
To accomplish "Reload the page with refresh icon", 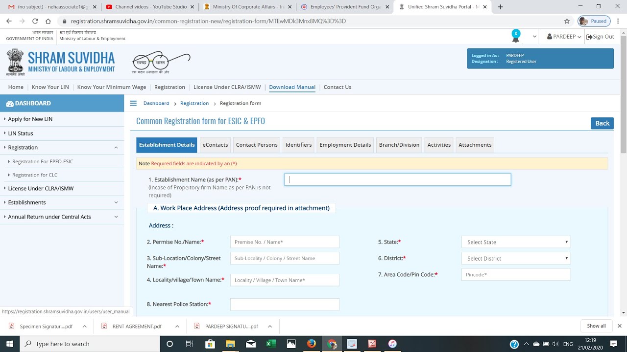I will [x=35, y=21].
